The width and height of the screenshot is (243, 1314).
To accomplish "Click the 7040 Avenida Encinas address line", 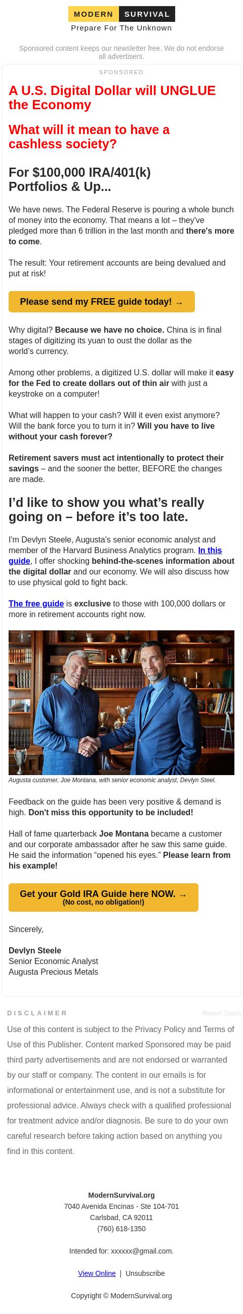I will [121, 1206].
